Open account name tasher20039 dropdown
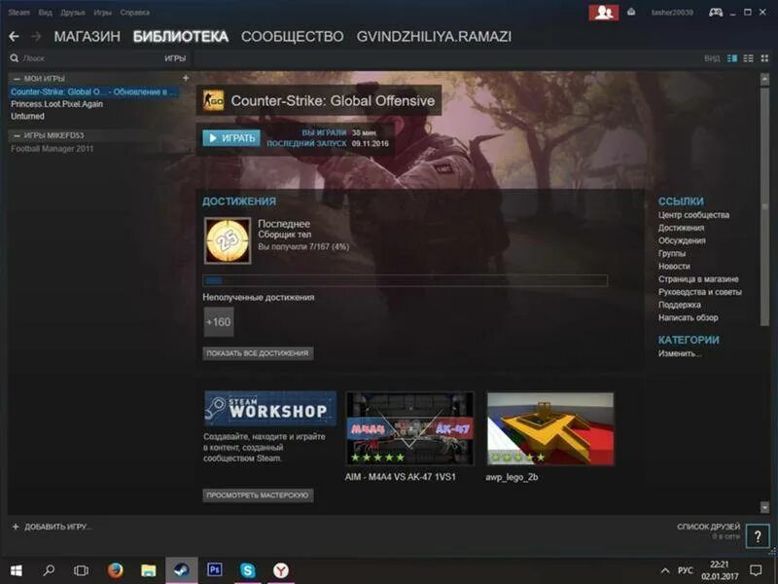778x584 pixels. point(672,13)
